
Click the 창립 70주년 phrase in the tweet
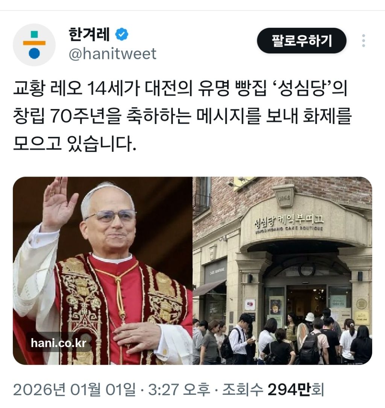click(x=67, y=116)
